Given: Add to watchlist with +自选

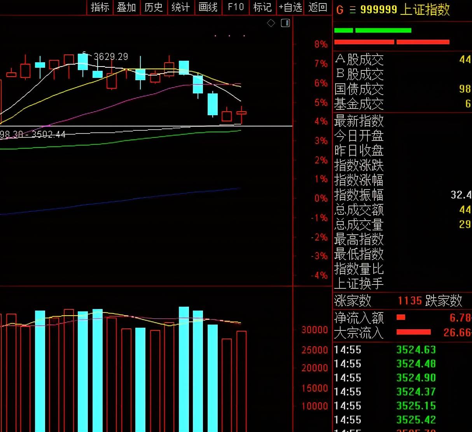Looking at the screenshot, I should point(290,7).
